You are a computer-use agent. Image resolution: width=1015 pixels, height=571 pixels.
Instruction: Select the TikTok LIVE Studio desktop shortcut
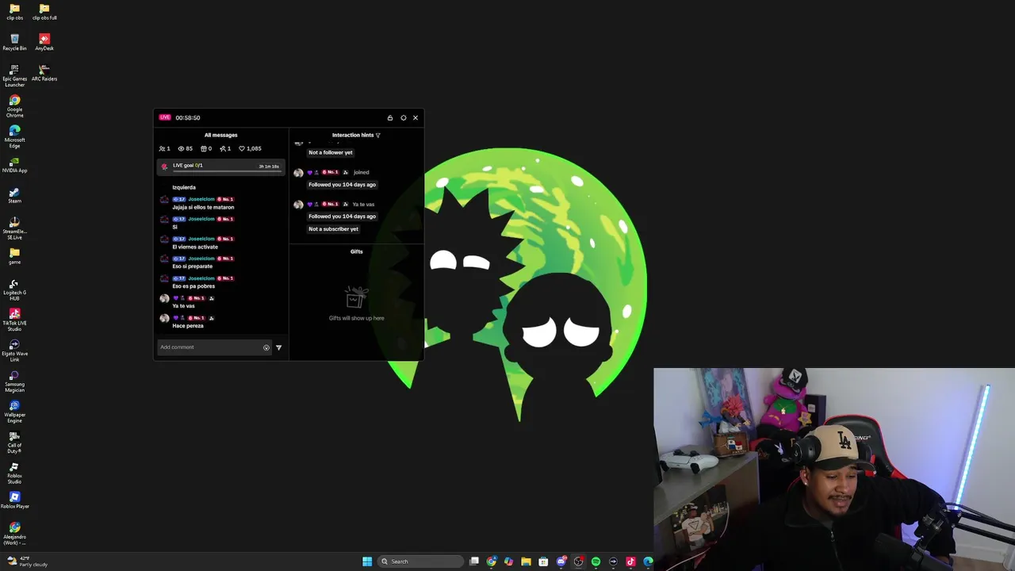[x=14, y=320]
